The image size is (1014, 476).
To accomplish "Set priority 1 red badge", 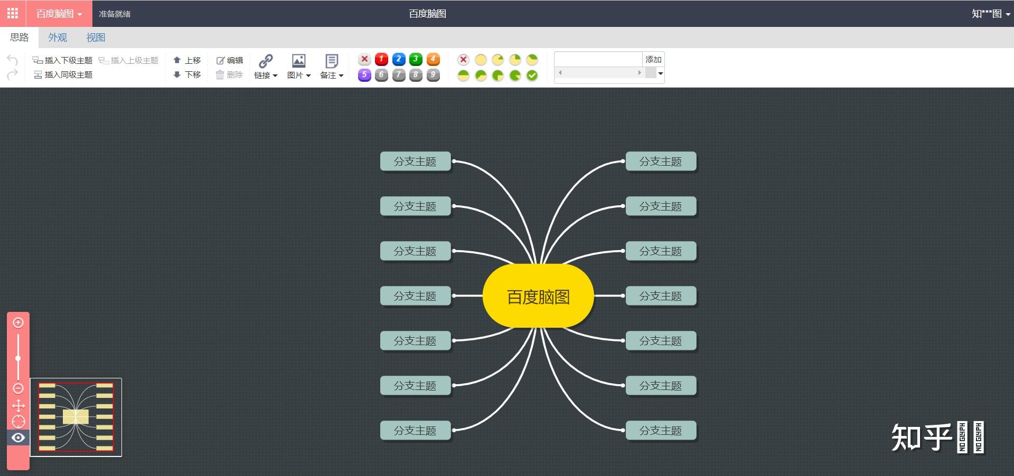I will click(x=381, y=59).
